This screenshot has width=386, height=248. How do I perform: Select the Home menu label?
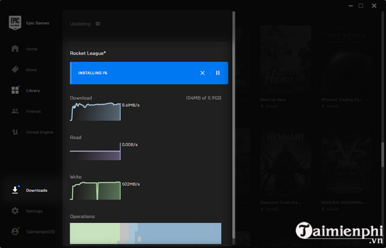point(32,49)
